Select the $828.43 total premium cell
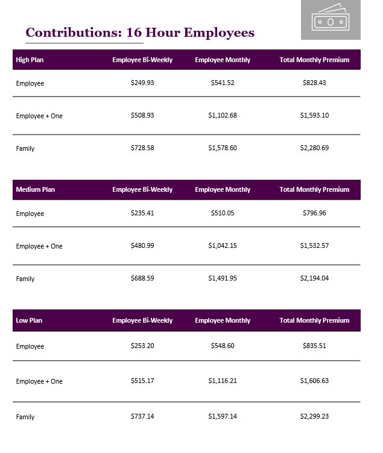Image resolution: width=383 pixels, height=453 pixels. point(314,83)
